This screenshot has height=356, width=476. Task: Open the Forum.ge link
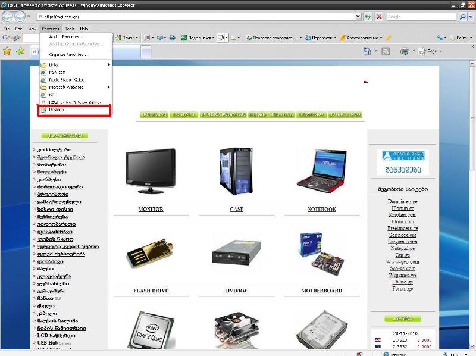[x=403, y=289]
